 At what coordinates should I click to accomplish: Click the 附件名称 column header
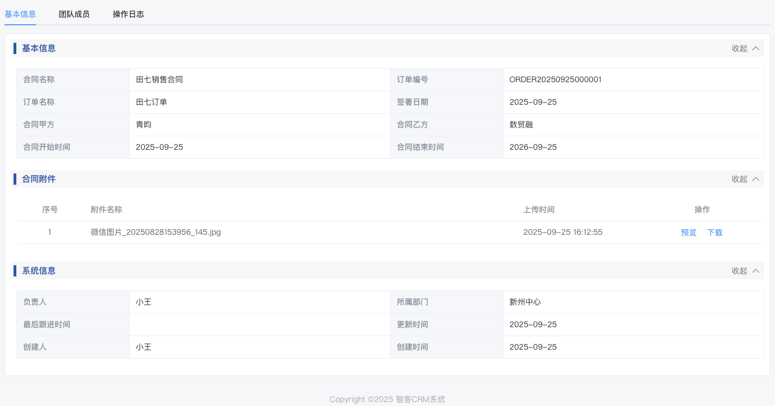pyautogui.click(x=106, y=209)
